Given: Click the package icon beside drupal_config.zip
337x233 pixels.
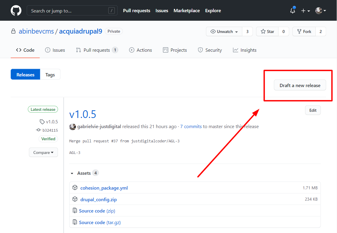Looking at the screenshot, I should click(75, 199).
